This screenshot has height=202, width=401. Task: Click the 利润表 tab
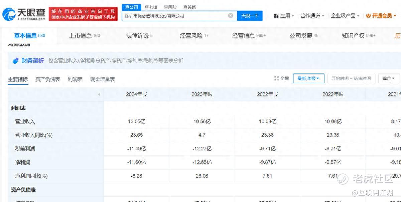(x=75, y=79)
